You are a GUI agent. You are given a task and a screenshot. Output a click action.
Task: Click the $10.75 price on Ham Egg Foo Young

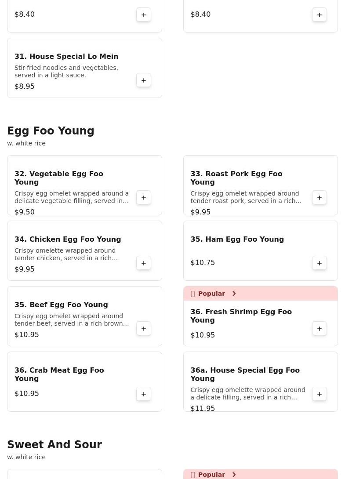click(203, 262)
